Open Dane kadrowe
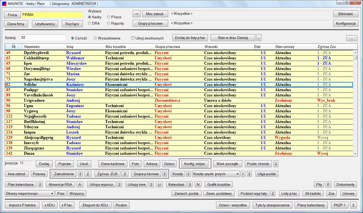 click(x=113, y=164)
